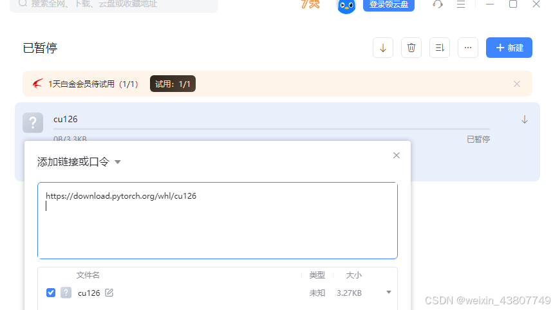
Task: Click the 3.27KB size value
Action: pos(349,293)
